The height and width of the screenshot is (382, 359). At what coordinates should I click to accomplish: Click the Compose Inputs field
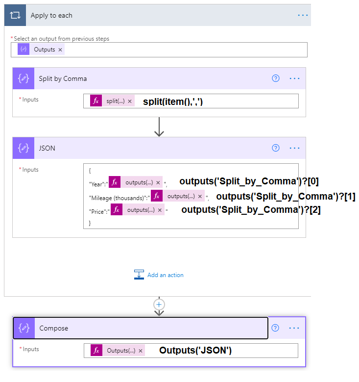(220, 351)
